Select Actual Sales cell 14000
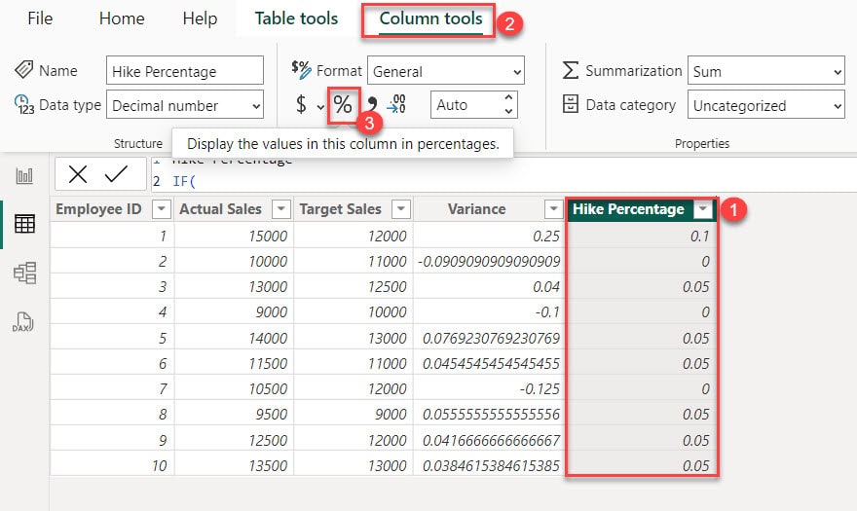This screenshot has width=857, height=511. (234, 338)
